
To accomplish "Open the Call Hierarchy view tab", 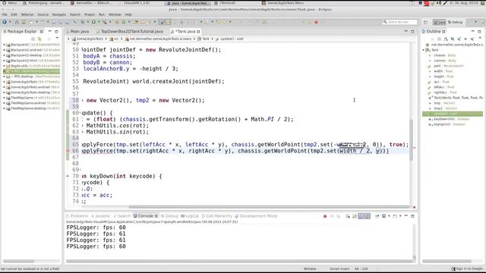I will pyautogui.click(x=217, y=216).
